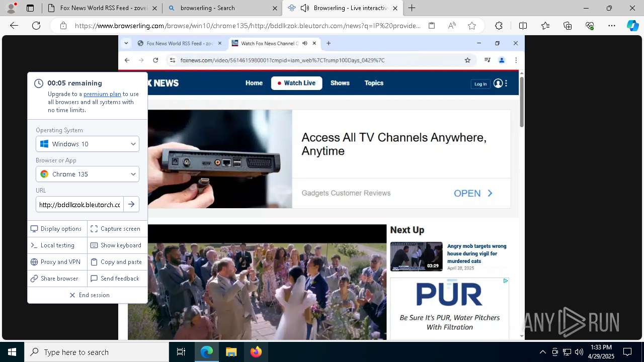Click Share browser

point(57,279)
